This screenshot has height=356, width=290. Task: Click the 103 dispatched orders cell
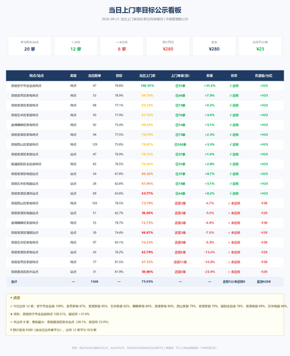pyautogui.click(x=95, y=203)
